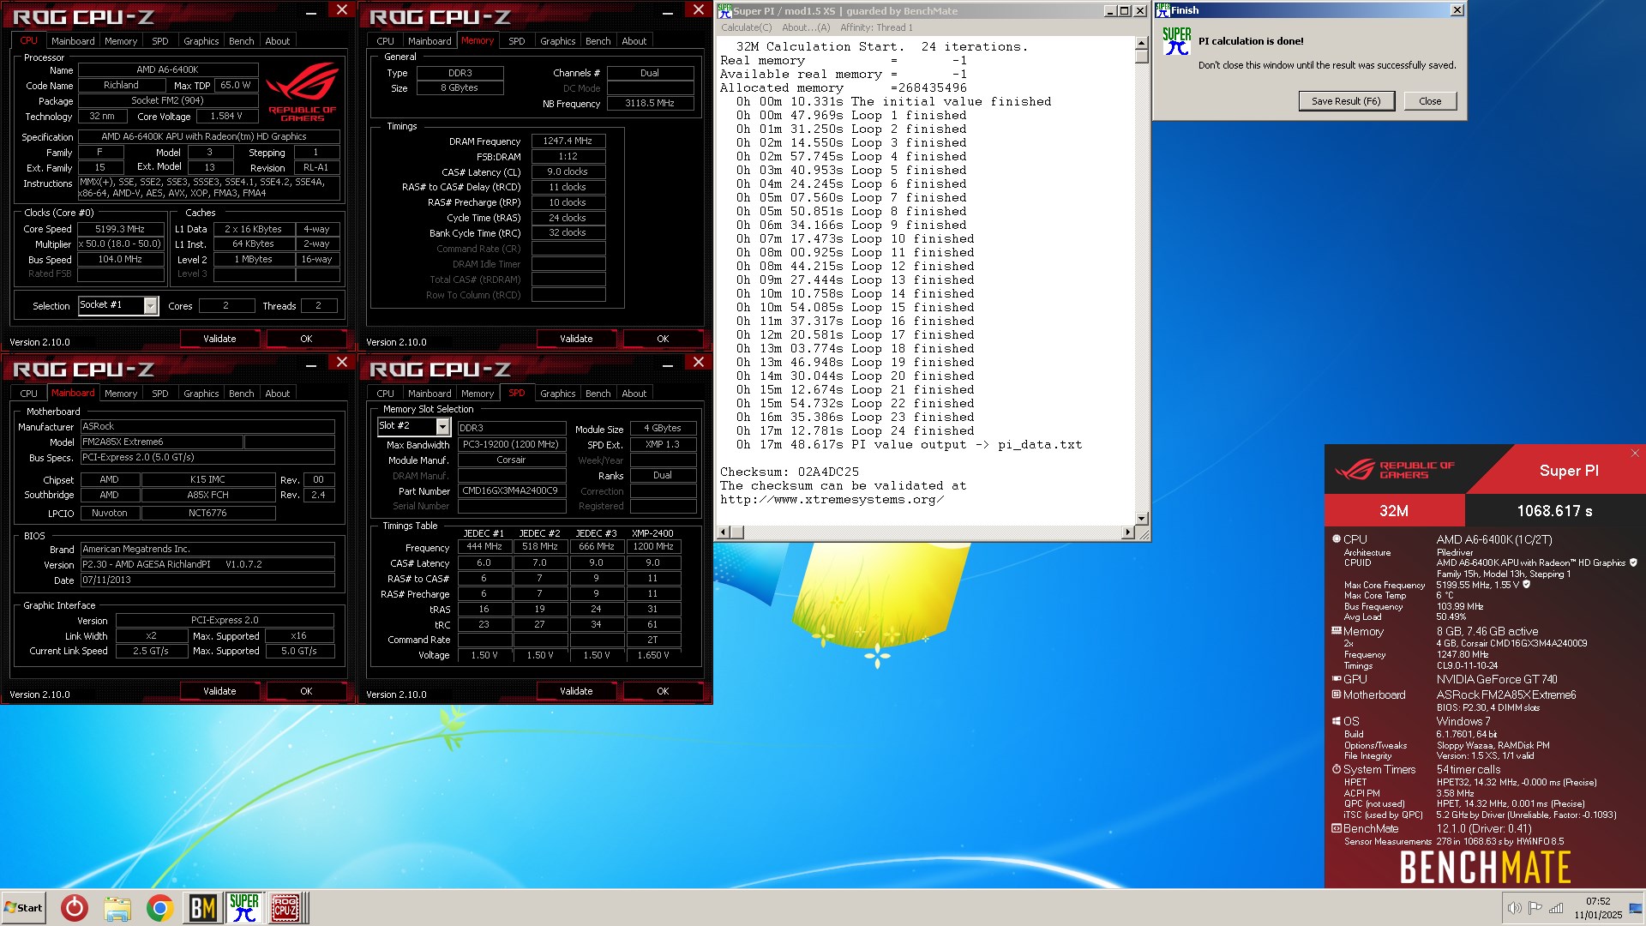Click the Memory section icon in BenchMate panel
The width and height of the screenshot is (1646, 926).
point(1336,631)
